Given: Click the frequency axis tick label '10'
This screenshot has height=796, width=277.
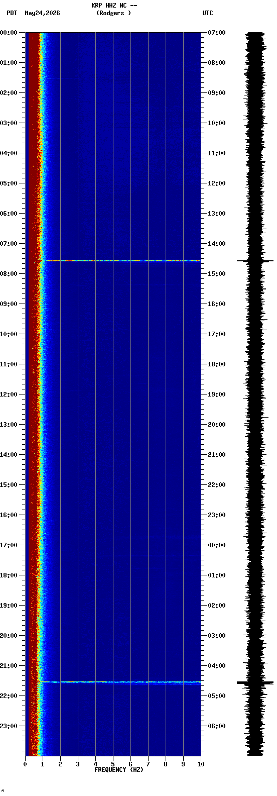Looking at the screenshot, I should [201, 764].
